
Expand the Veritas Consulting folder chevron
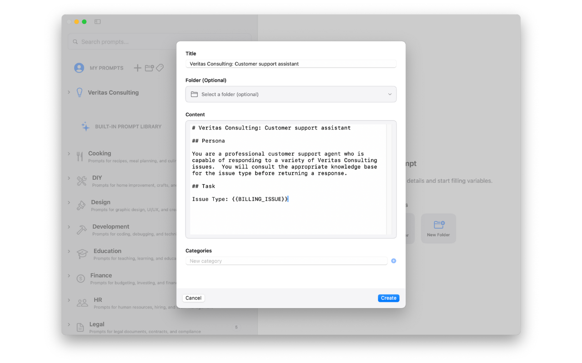click(x=69, y=92)
